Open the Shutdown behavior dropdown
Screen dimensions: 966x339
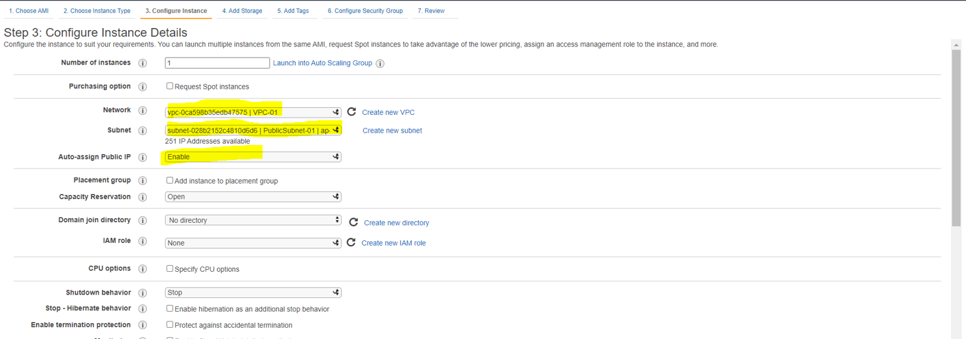(x=253, y=293)
